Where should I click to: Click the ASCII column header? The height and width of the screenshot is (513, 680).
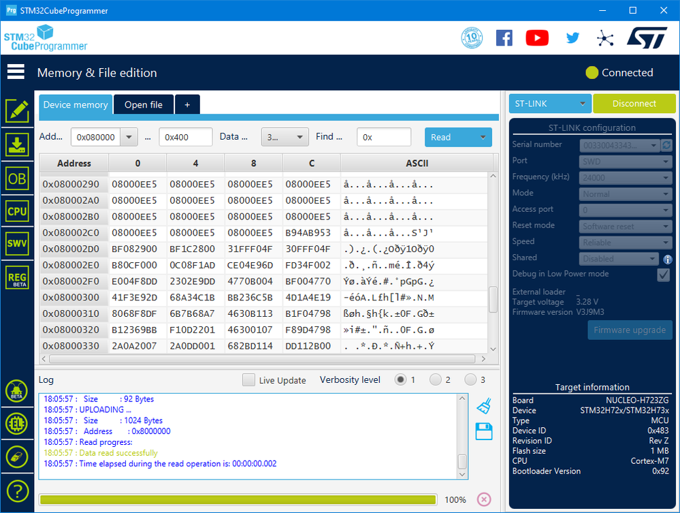(x=417, y=164)
